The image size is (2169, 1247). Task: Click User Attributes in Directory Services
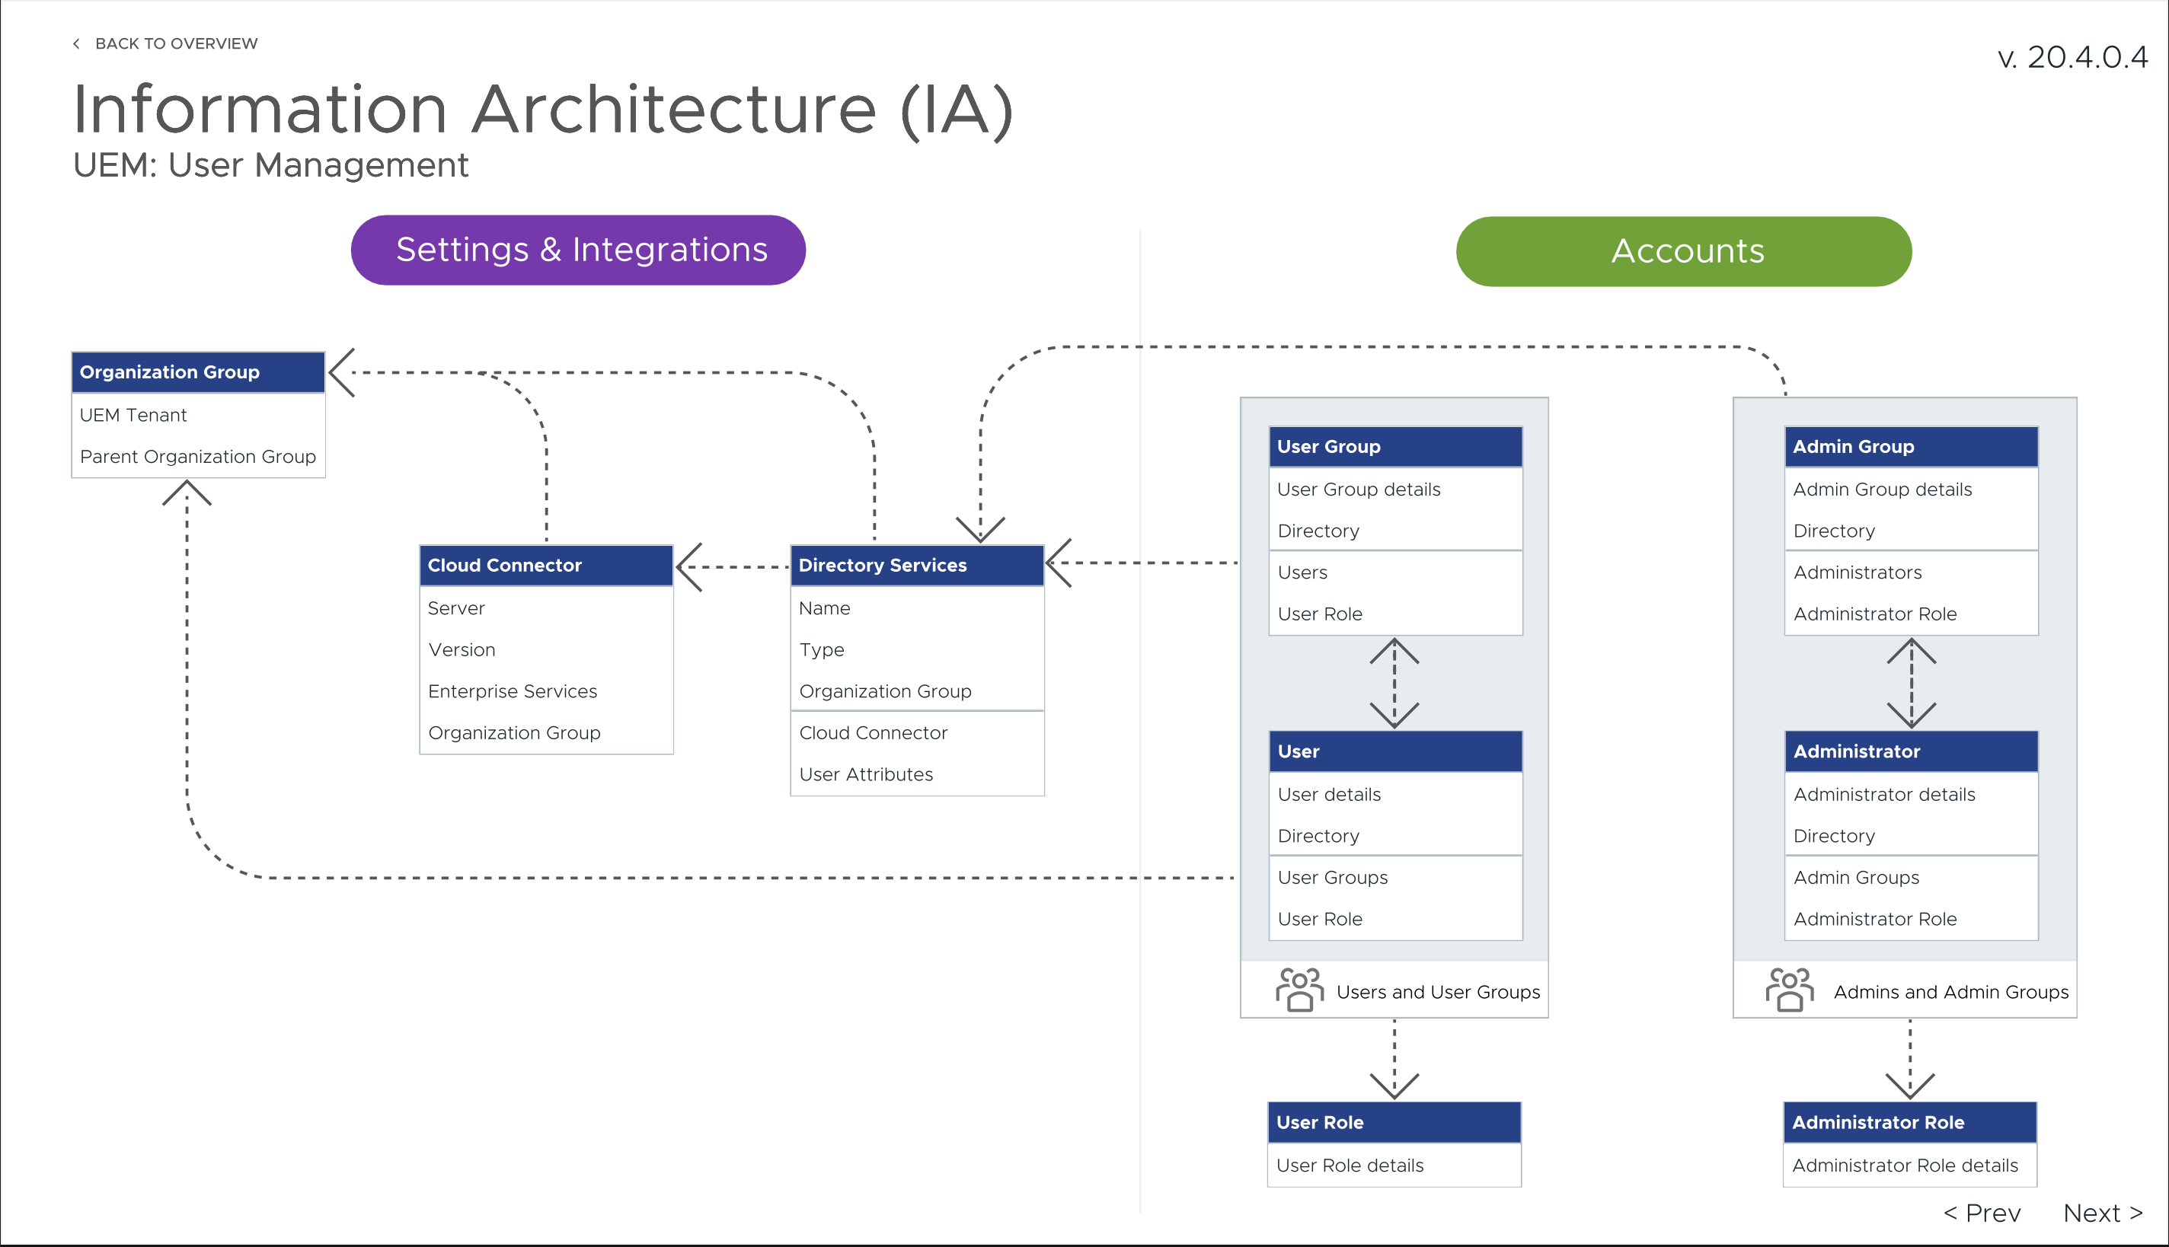coord(865,774)
